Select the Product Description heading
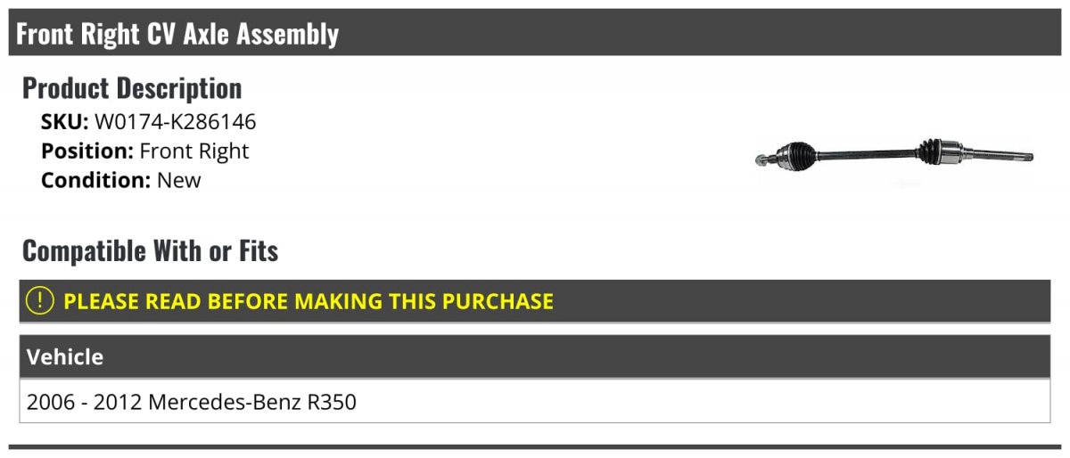The image size is (1070, 458). click(132, 88)
